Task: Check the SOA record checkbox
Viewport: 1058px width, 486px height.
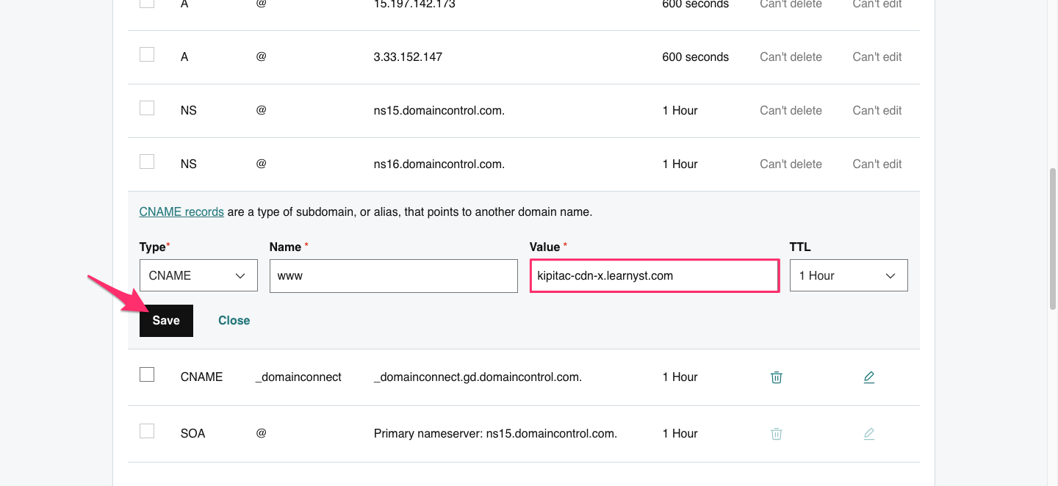Action: pos(146,430)
